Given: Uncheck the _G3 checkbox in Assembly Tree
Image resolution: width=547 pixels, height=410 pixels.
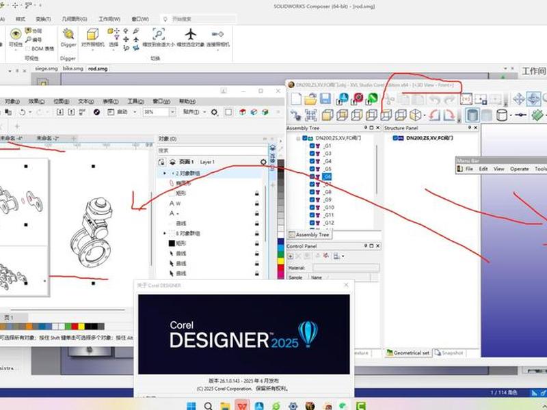Looking at the screenshot, I should (312, 153).
